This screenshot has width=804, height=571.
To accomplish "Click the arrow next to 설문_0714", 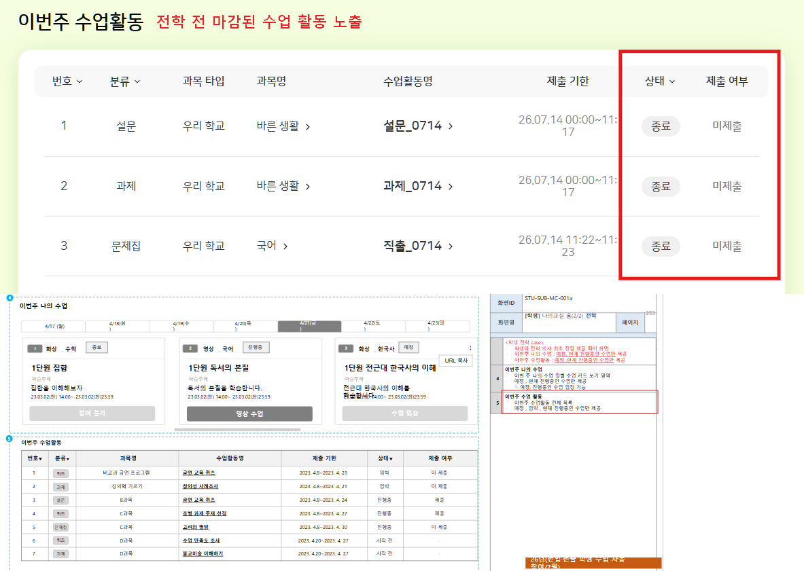I will [451, 126].
